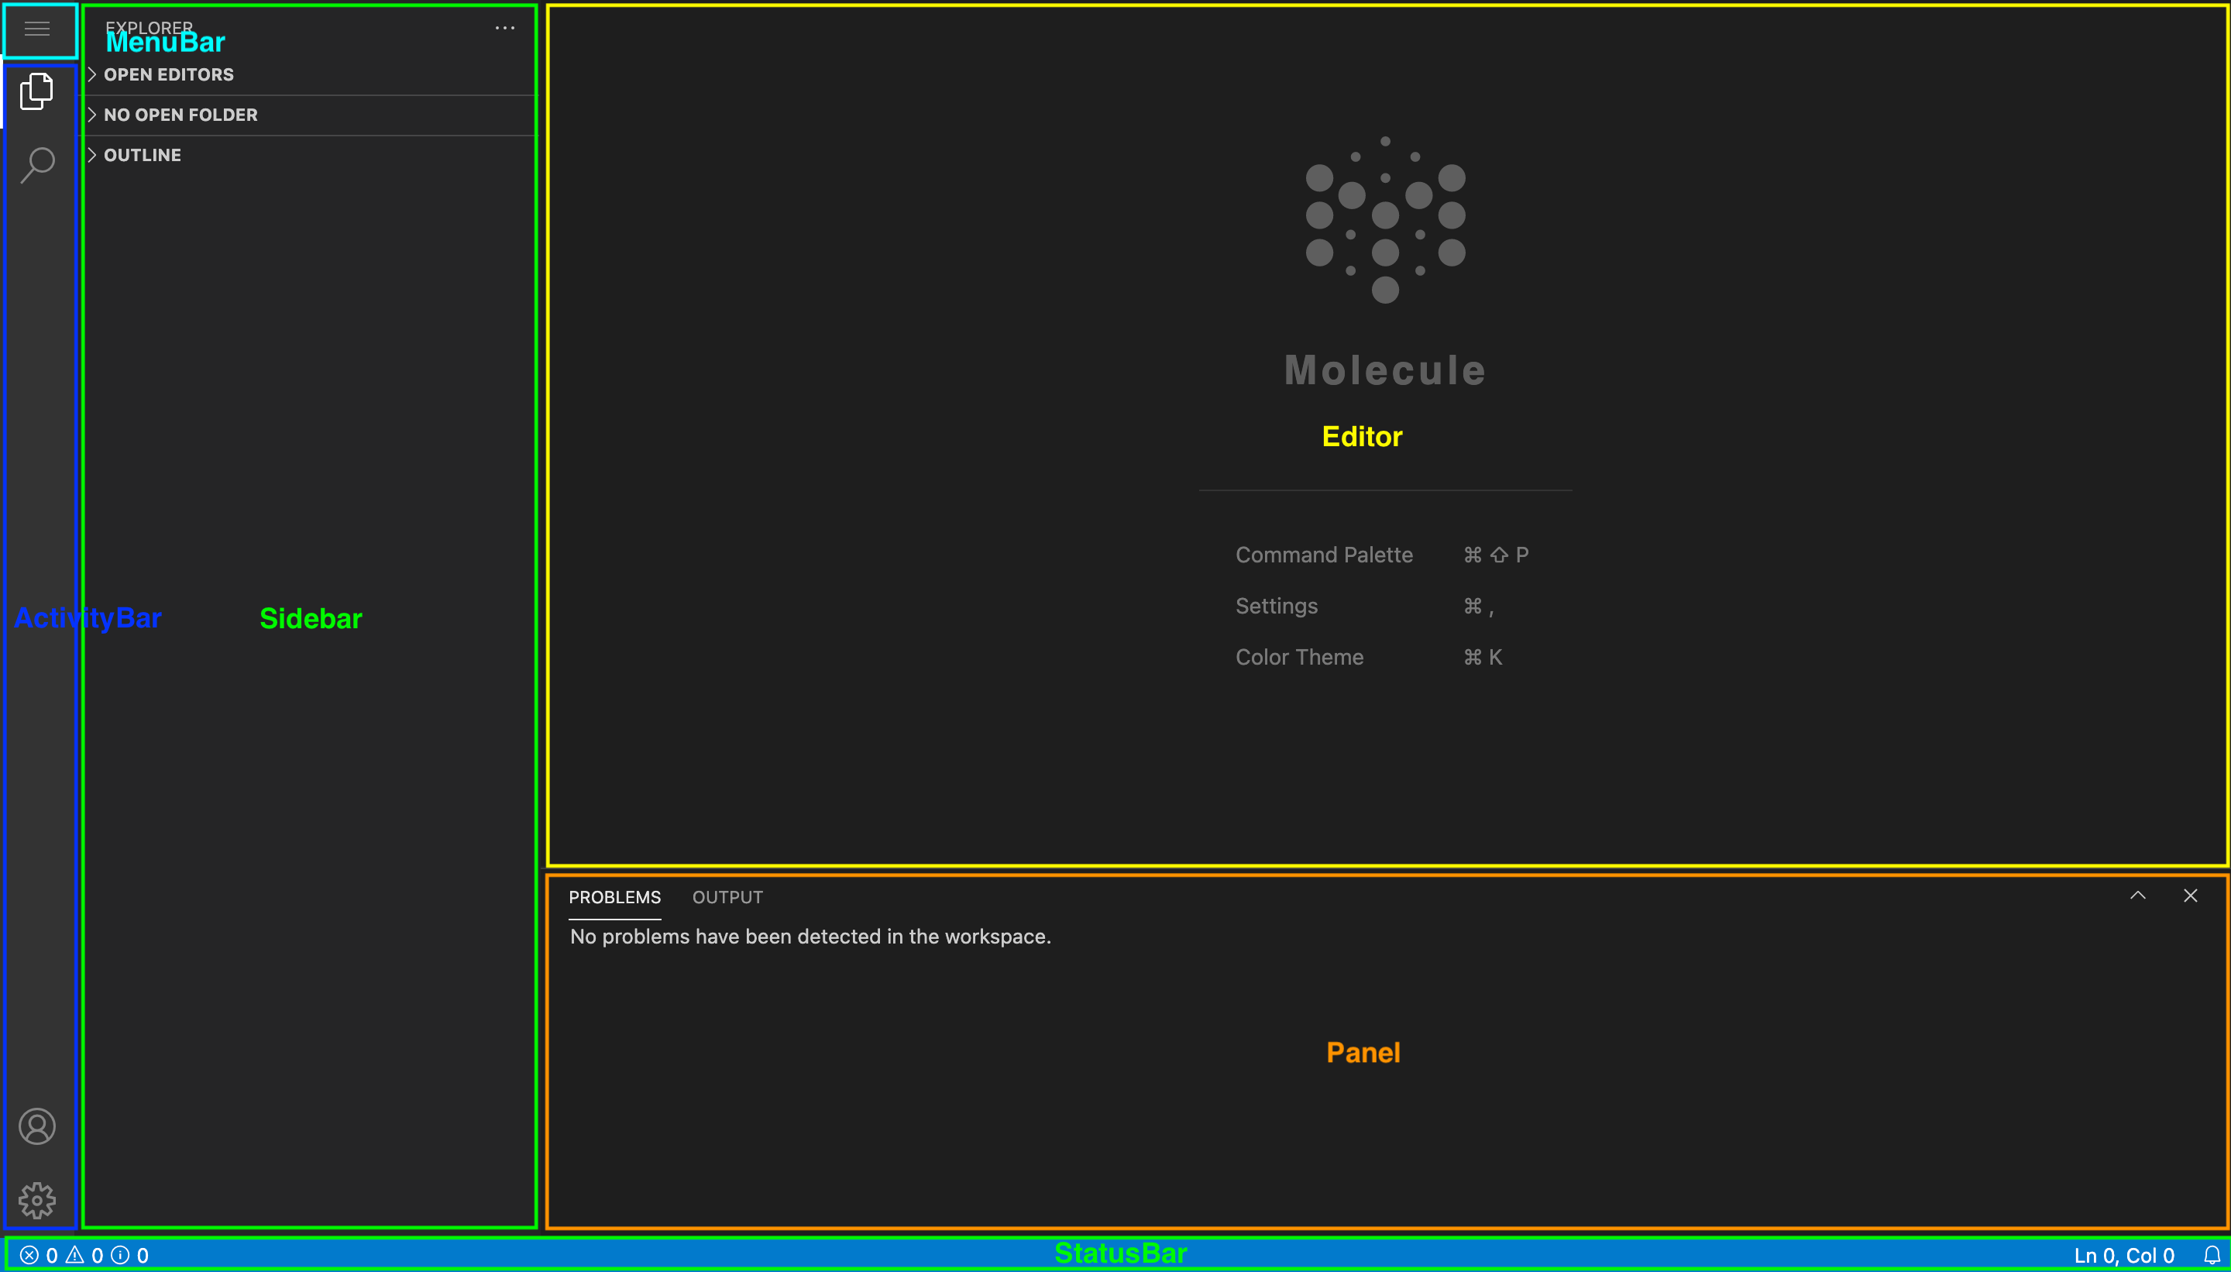Click the account profile icon
The width and height of the screenshot is (2231, 1272).
click(x=36, y=1126)
